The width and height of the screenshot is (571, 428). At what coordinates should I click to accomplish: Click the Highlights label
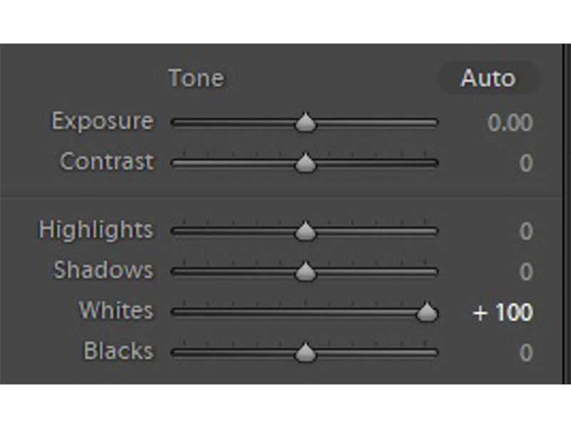click(x=96, y=230)
